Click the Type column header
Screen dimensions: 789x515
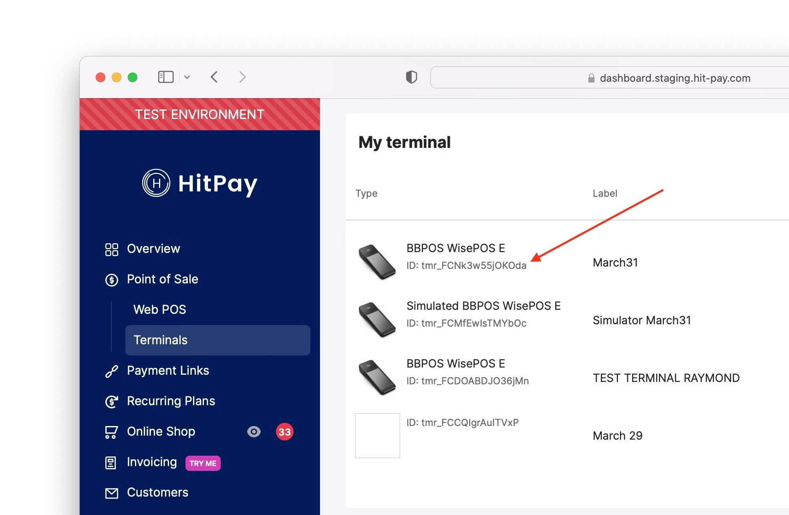[x=366, y=194]
